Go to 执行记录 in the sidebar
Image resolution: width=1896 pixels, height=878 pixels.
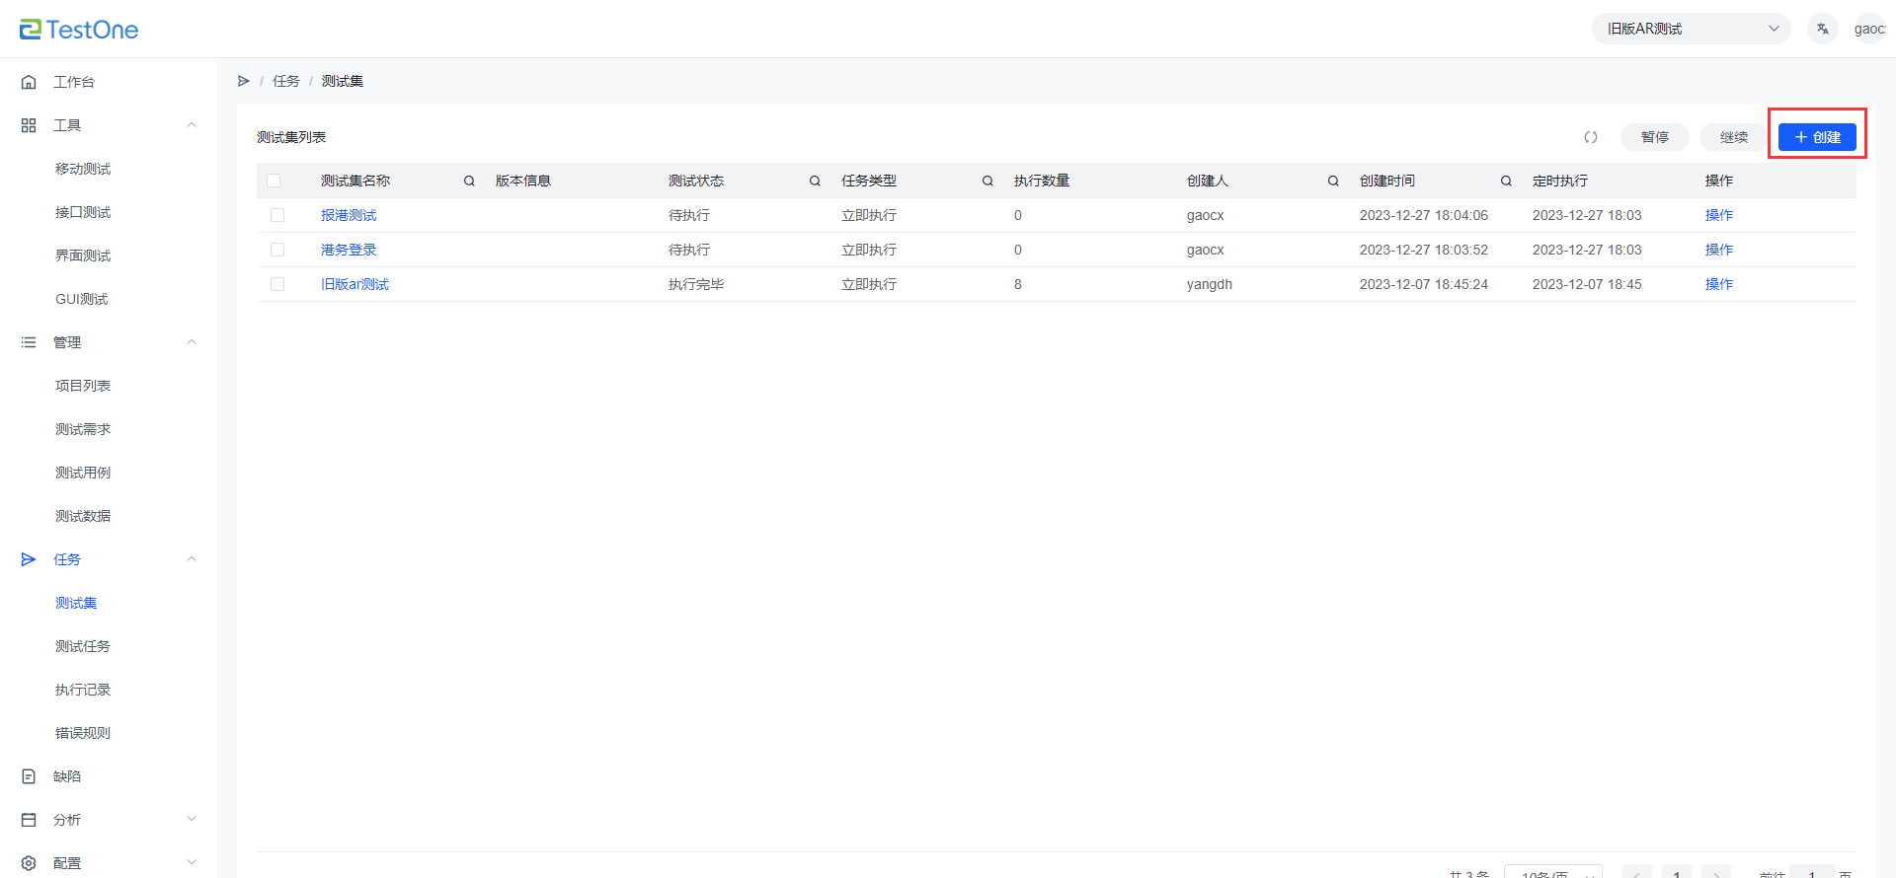83,690
